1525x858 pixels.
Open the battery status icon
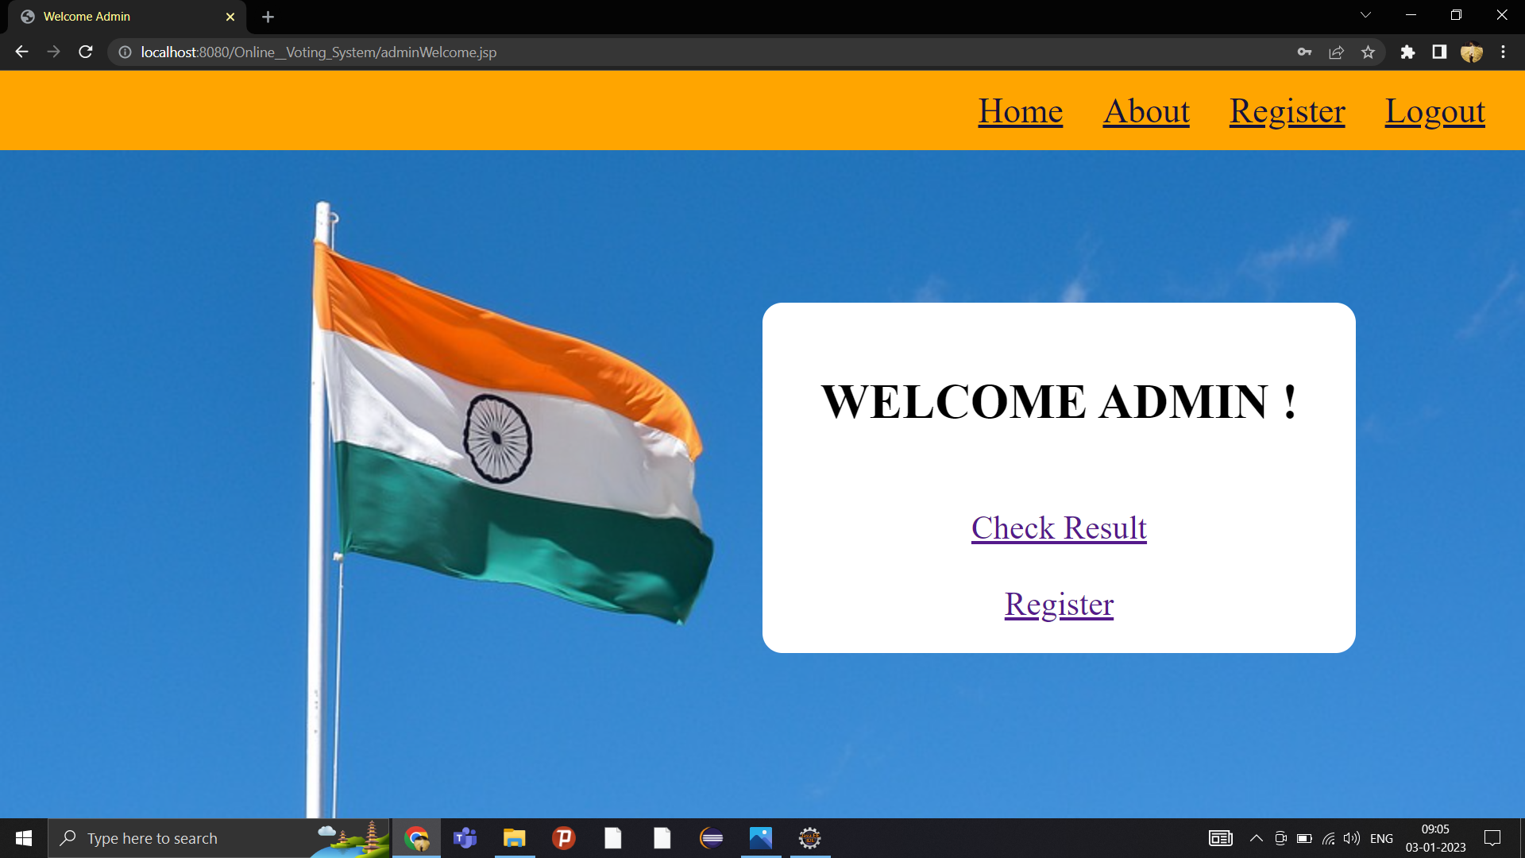pyautogui.click(x=1304, y=838)
